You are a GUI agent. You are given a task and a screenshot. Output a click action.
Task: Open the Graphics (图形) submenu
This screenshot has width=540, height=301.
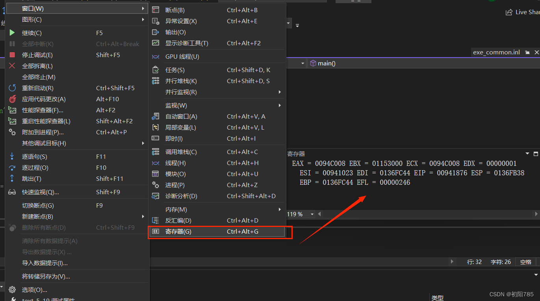[77, 19]
